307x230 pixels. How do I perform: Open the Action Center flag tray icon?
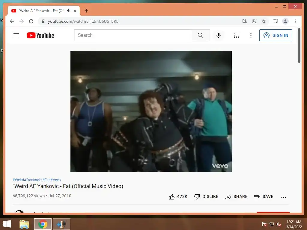click(264, 224)
